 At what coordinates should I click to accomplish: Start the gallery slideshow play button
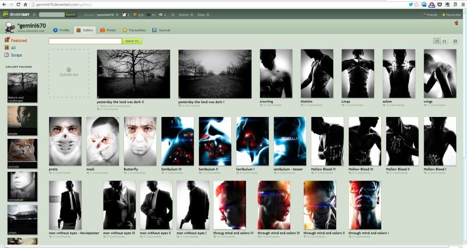pyautogui.click(x=455, y=41)
